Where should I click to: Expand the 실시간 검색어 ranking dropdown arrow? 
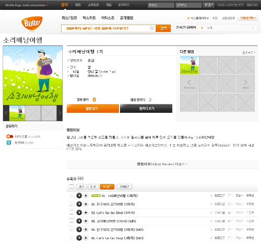[253, 28]
